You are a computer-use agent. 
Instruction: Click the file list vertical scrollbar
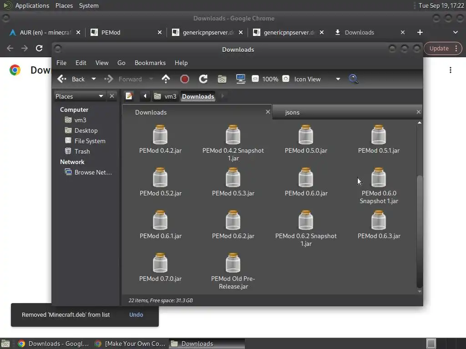420,231
